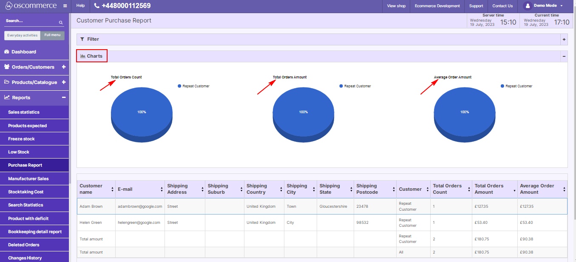This screenshot has height=262, width=576.
Task: Open Search Statistics report
Action: (34, 205)
